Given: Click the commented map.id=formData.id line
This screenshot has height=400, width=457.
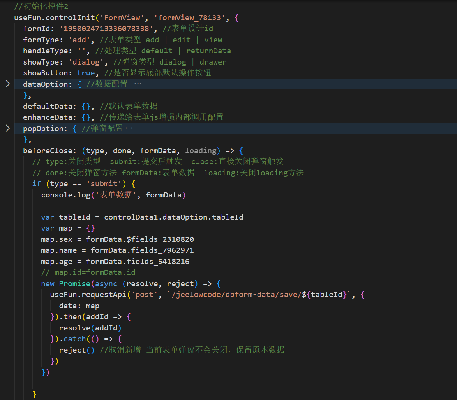Looking at the screenshot, I should tap(88, 272).
